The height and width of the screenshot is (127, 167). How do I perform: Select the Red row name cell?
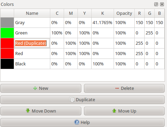click(x=32, y=54)
